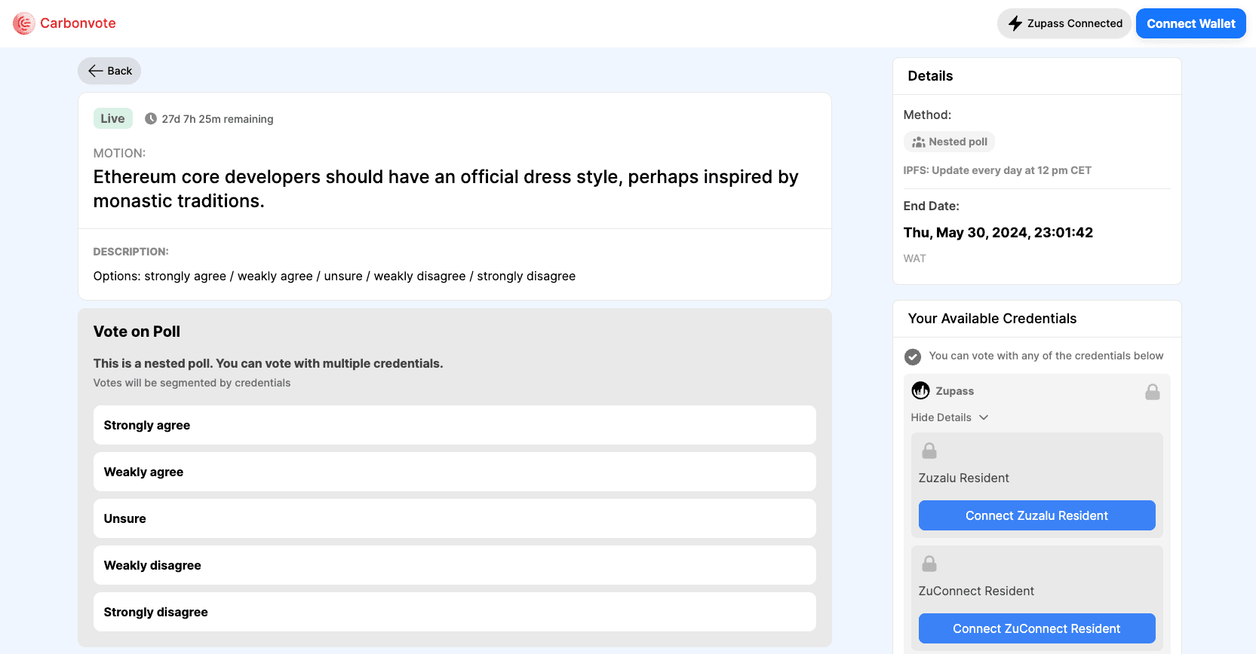This screenshot has width=1256, height=654.
Task: Click the Carbonvote logo icon
Action: 24,23
